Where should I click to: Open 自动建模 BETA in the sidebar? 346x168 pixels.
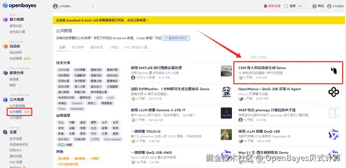[20, 58]
